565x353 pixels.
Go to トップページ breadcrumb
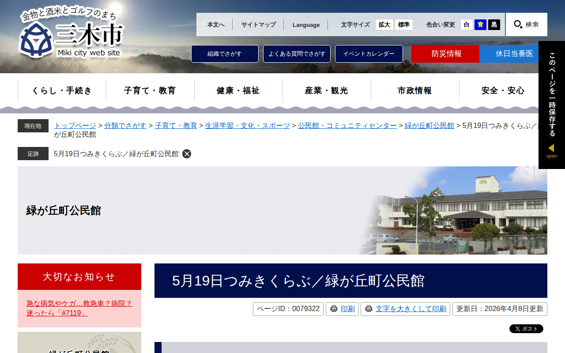pyautogui.click(x=75, y=125)
